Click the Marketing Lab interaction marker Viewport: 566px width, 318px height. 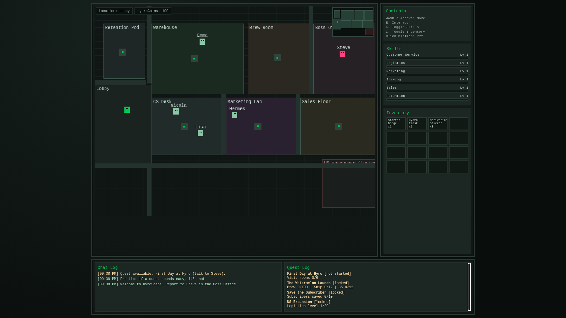point(258,126)
